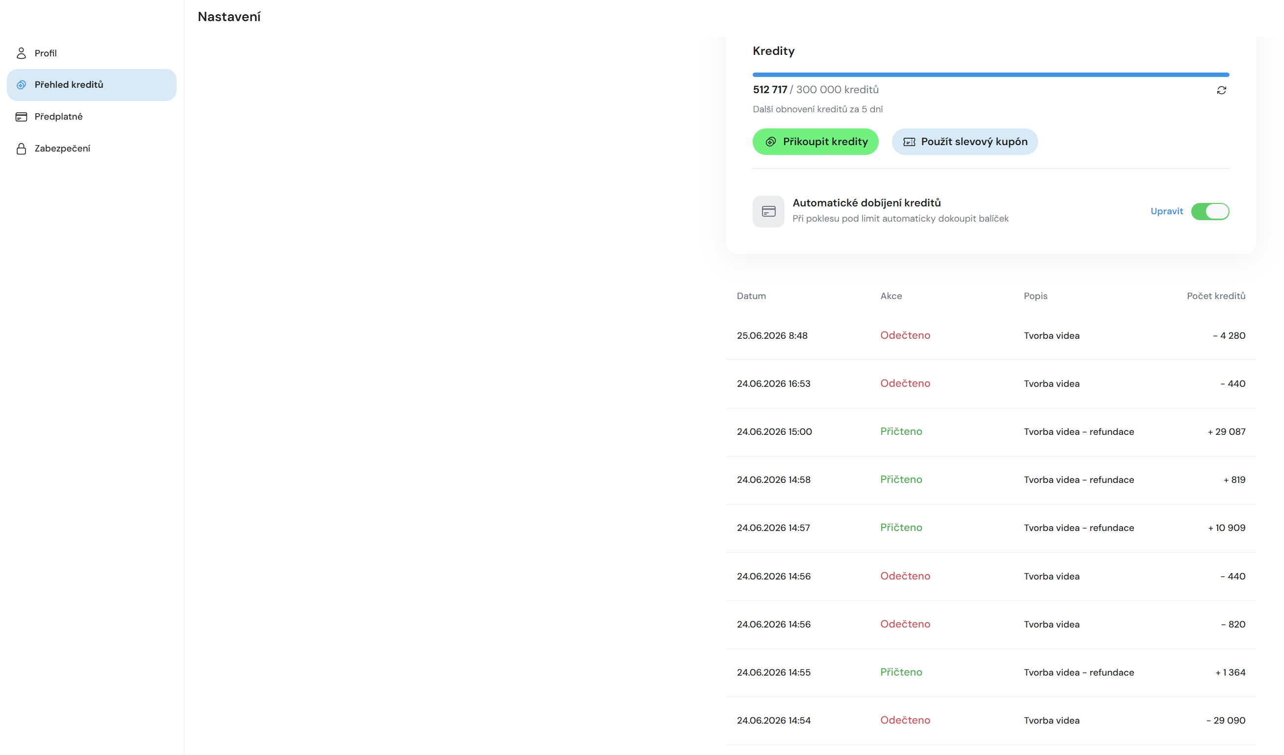Click the − 4 280 credit amount
The width and height of the screenshot is (1284, 755).
point(1229,335)
